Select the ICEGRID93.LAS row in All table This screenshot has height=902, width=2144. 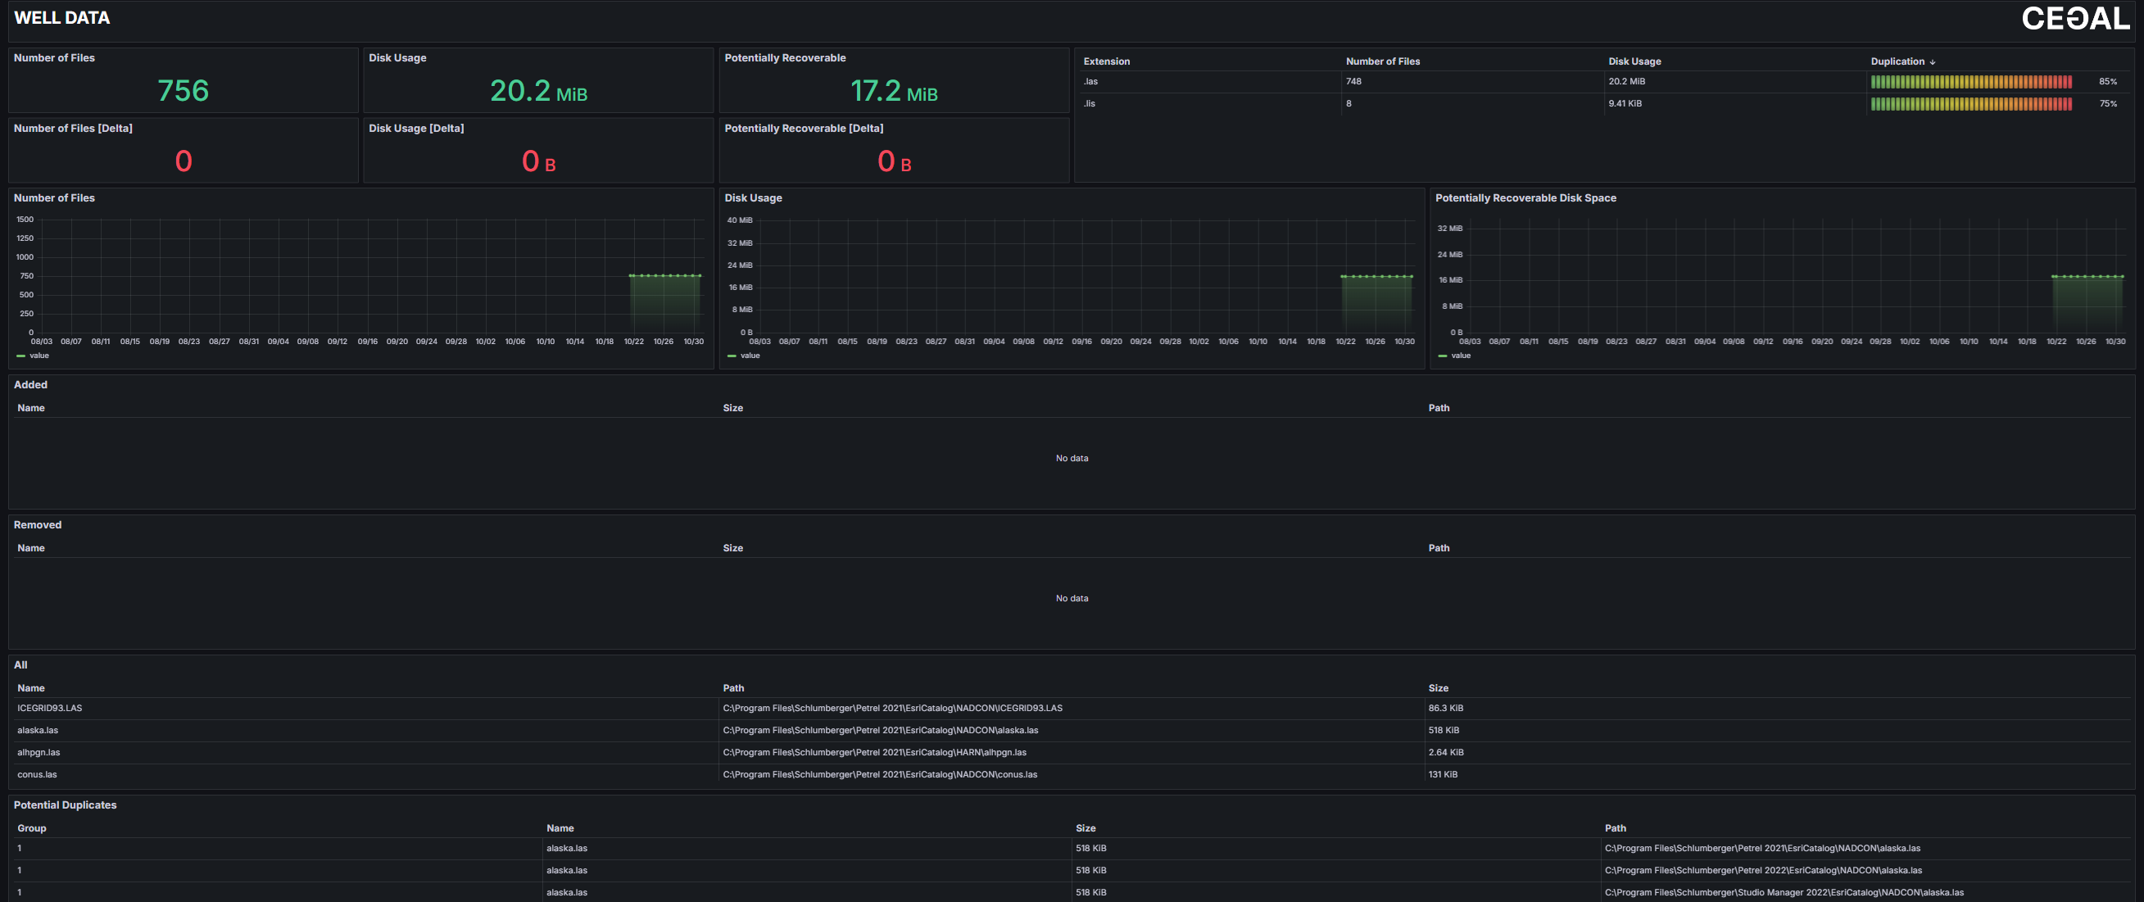(50, 708)
